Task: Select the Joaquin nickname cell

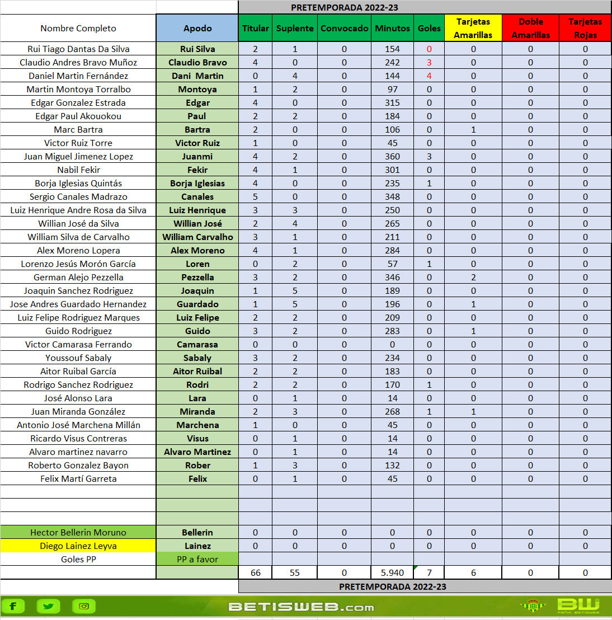Action: pyautogui.click(x=197, y=291)
